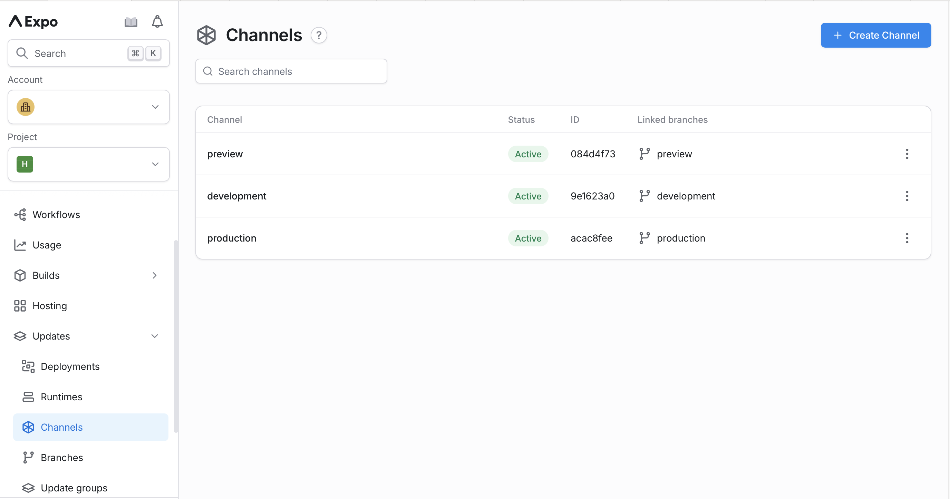
Task: Open linked branch named development
Action: pos(686,196)
